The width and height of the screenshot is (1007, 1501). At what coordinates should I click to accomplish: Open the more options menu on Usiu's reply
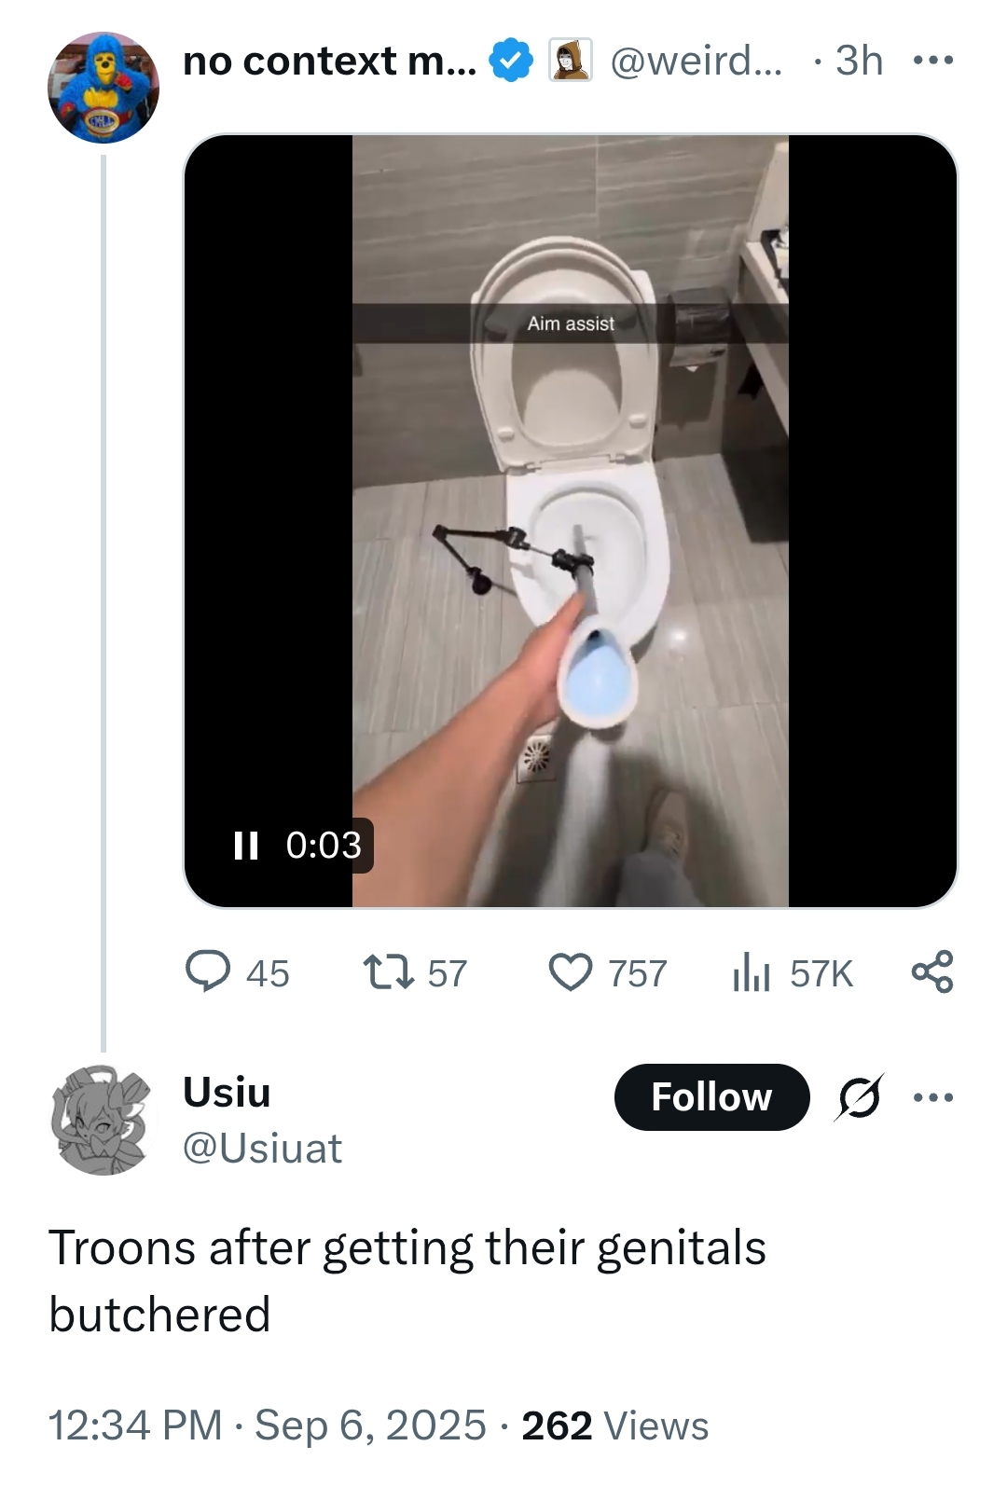click(x=933, y=1097)
